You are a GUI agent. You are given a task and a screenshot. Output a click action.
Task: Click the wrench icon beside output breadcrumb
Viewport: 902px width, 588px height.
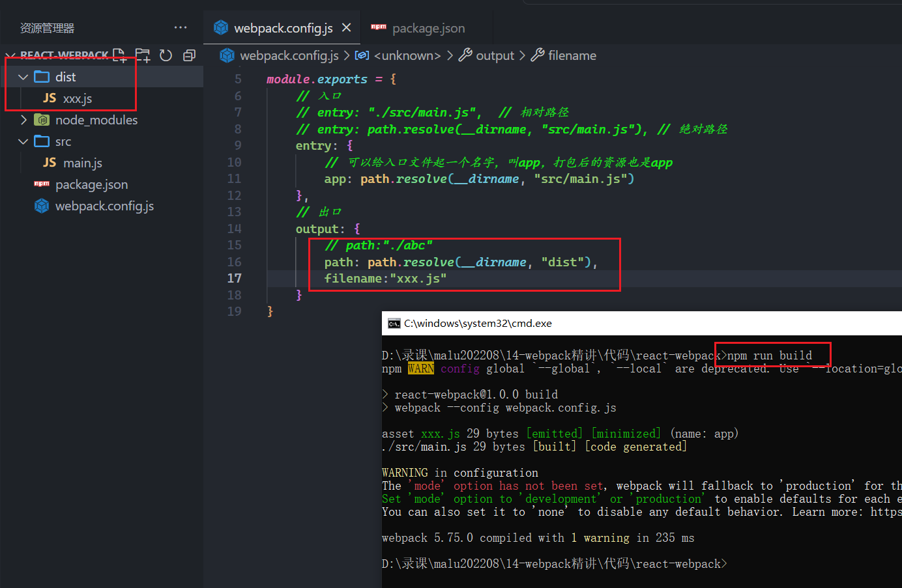coord(465,55)
